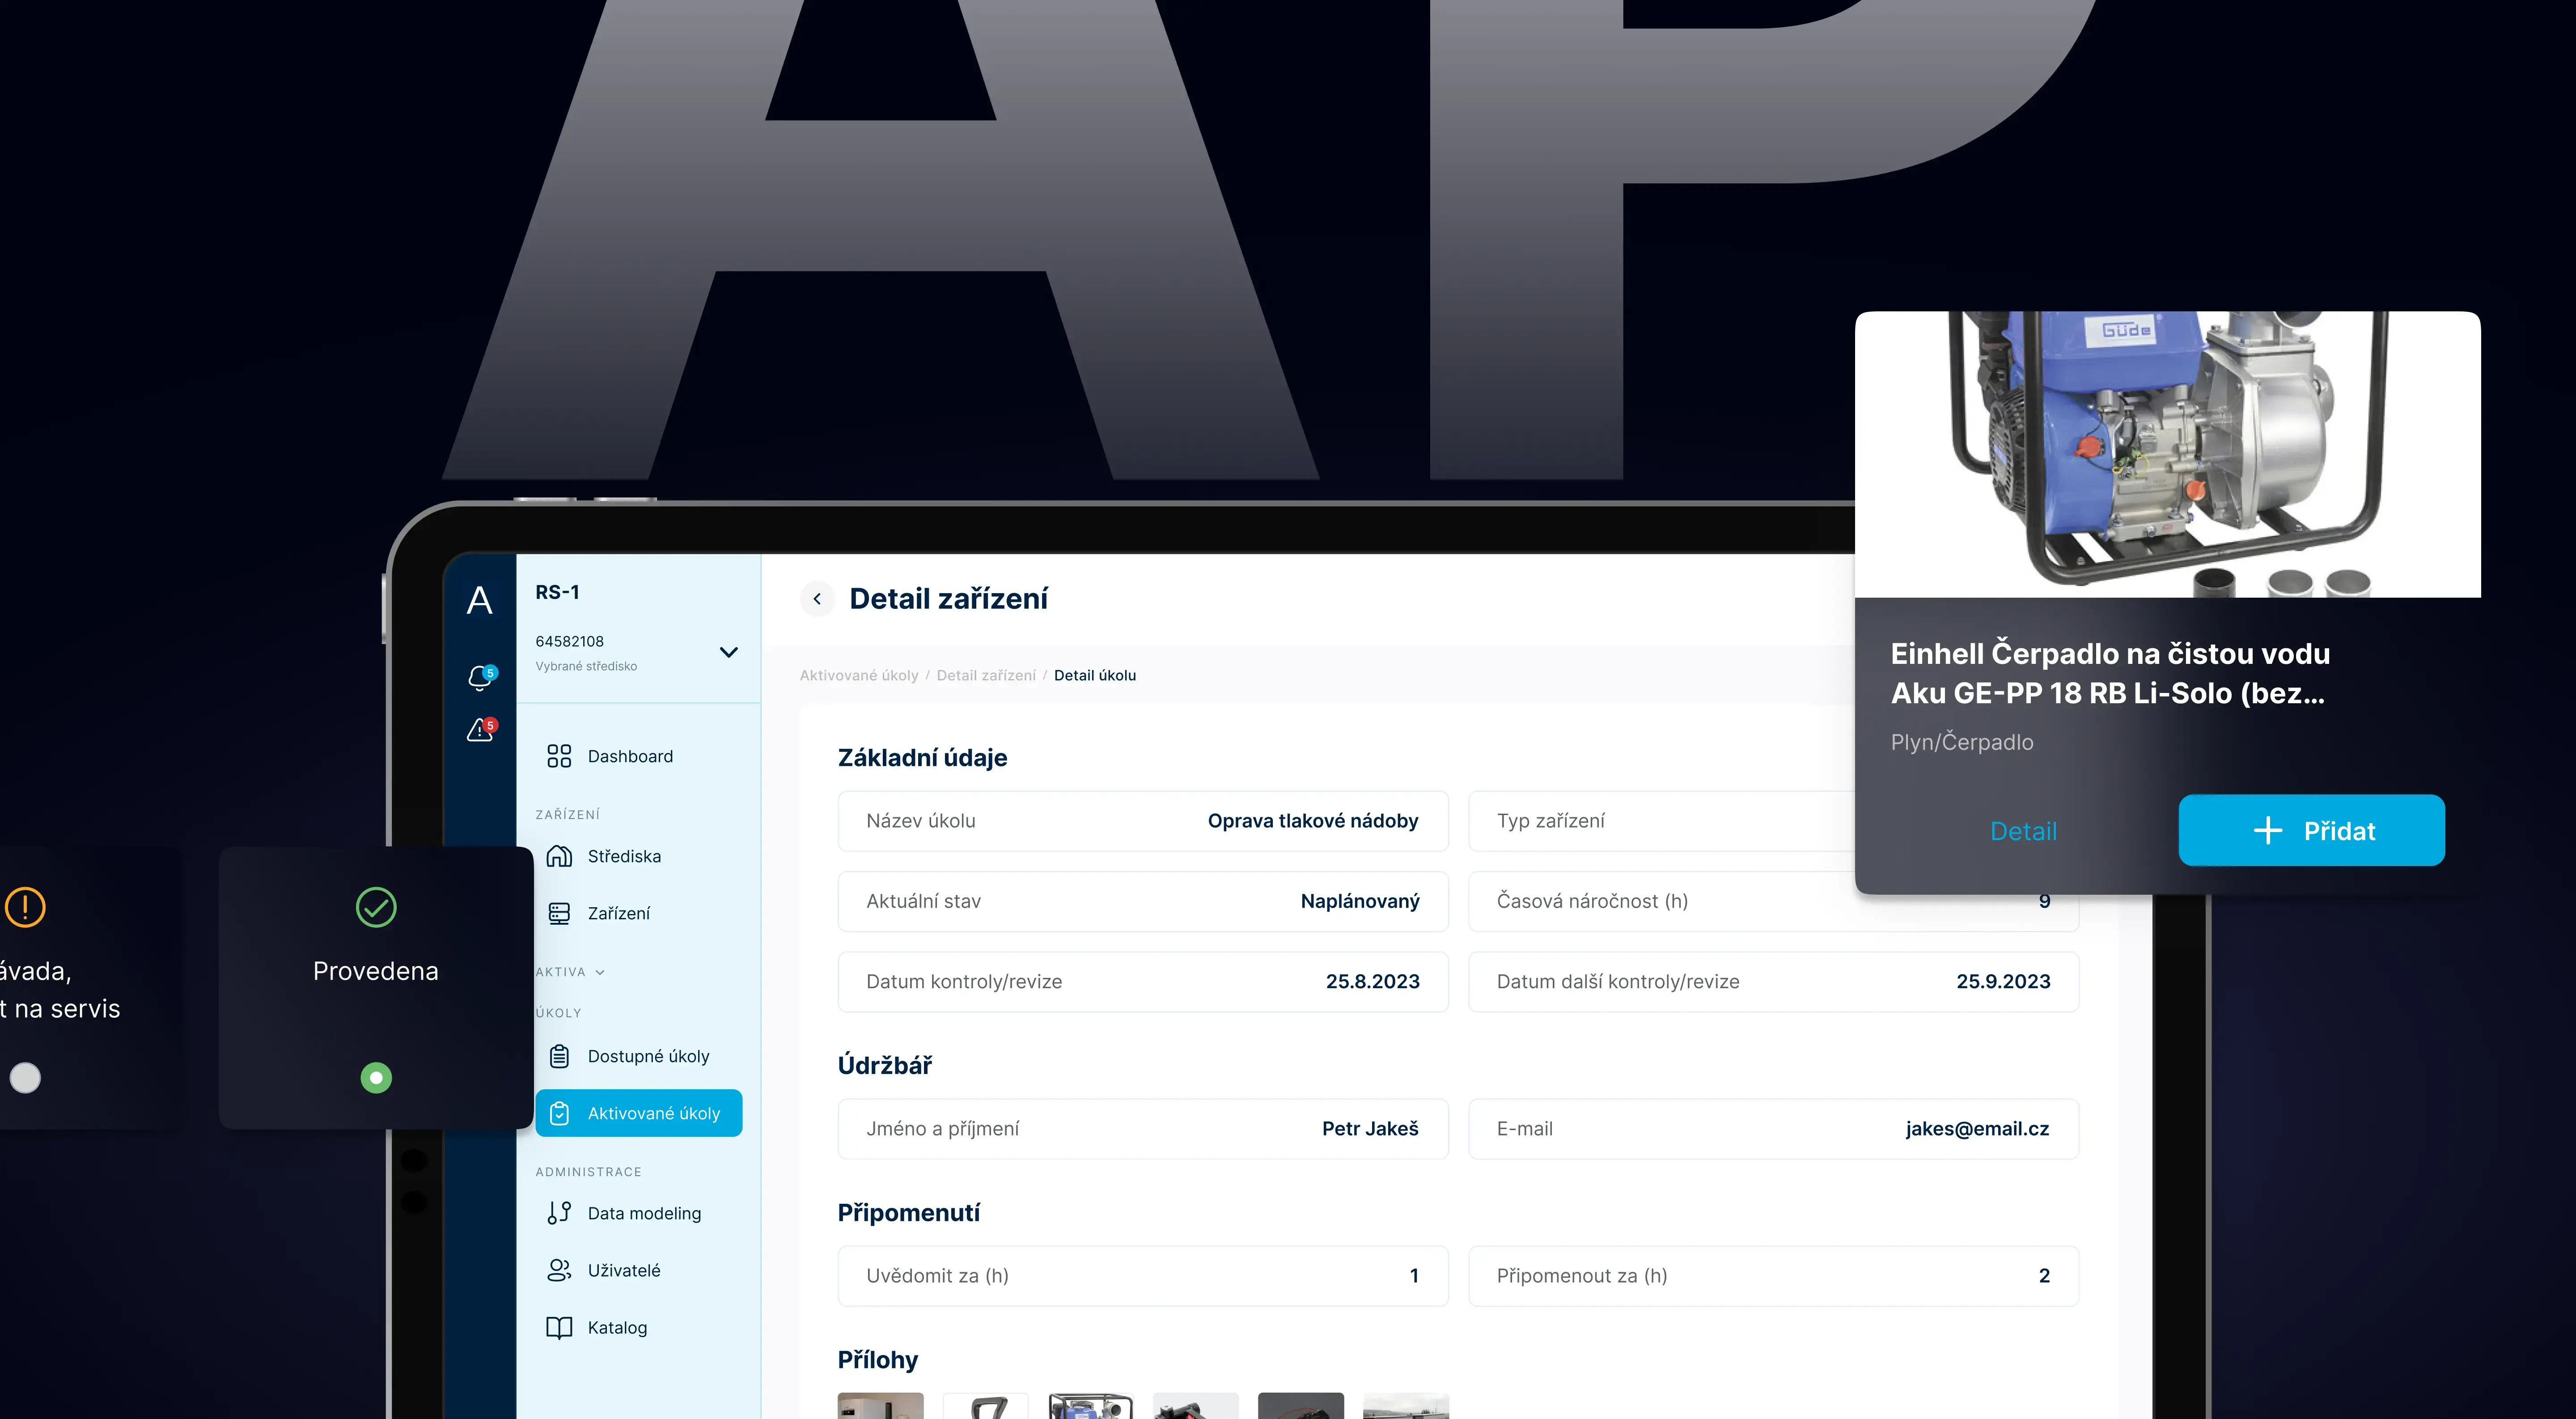
Task: Click the Plyn/Čerpadlo category text
Action: 1961,742
